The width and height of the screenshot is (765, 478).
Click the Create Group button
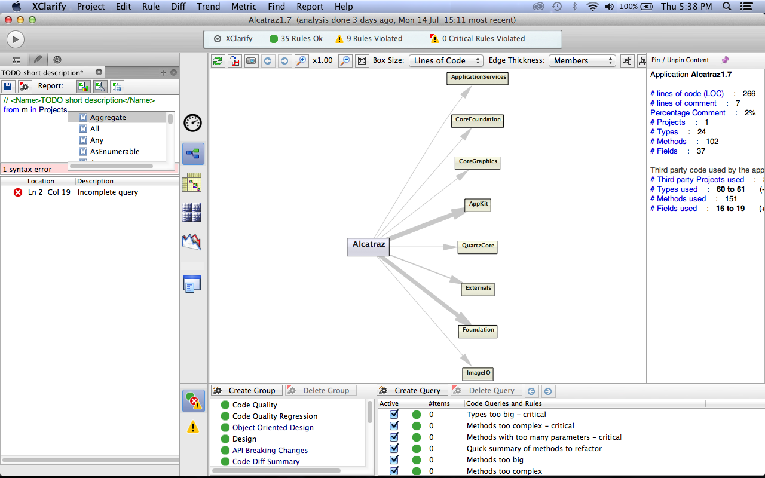pos(246,391)
